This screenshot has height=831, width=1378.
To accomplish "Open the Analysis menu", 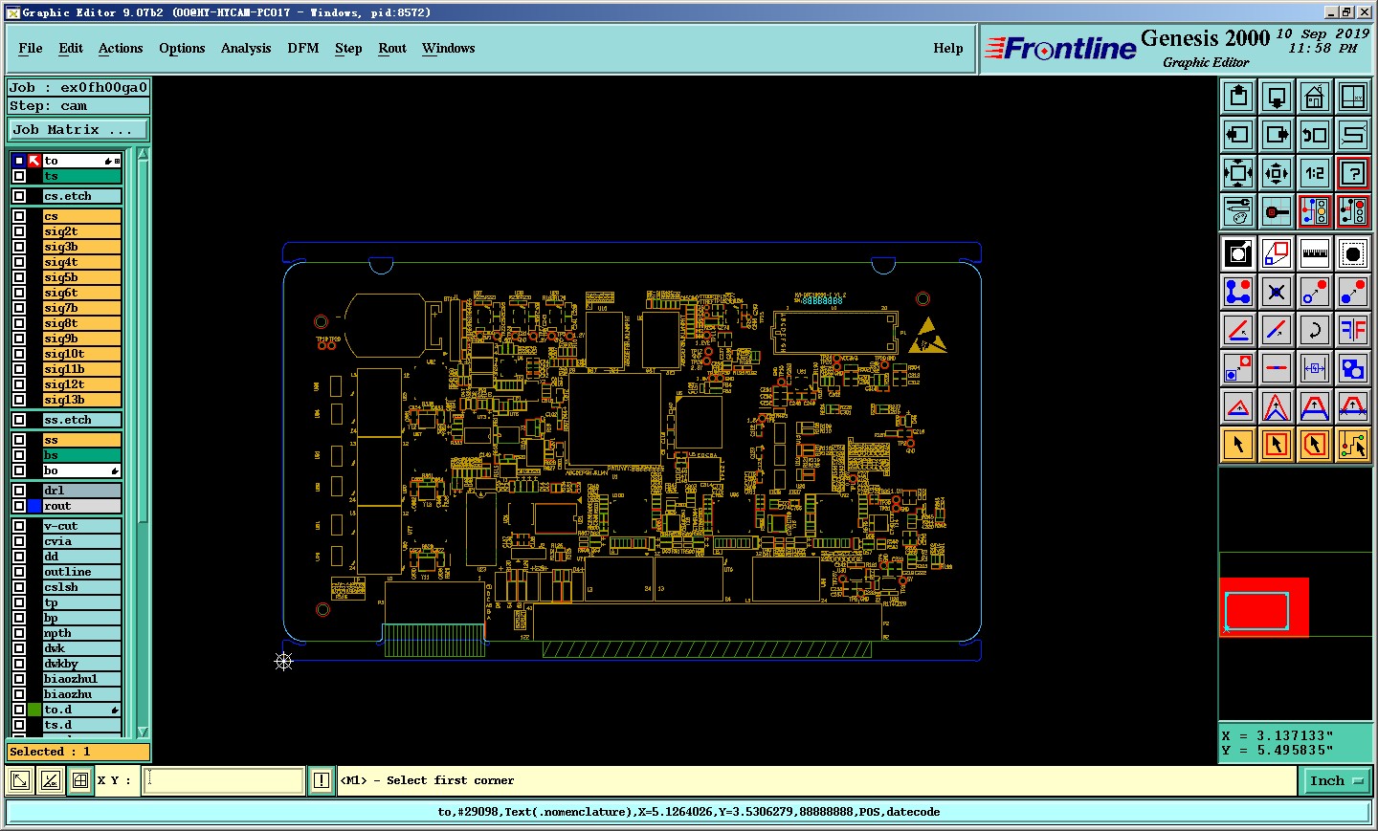I will point(246,49).
